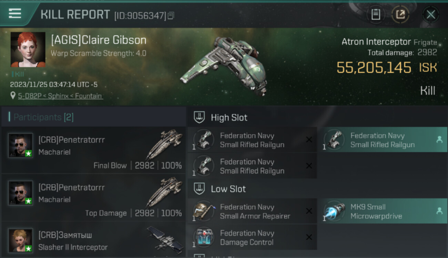Select the Penetratorrr Top Damage entry
Viewport: 448px width, 258px height.
(93, 197)
